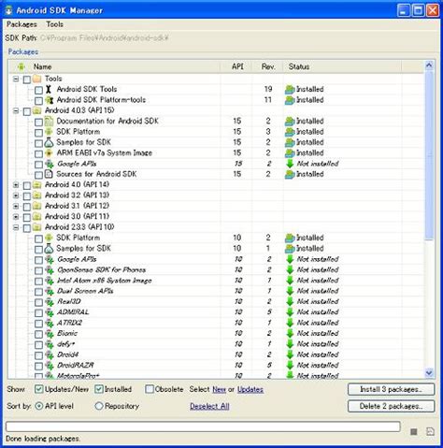Click the package list scrollbar thumb
Viewport: 443px width, 448px height.
point(429,155)
